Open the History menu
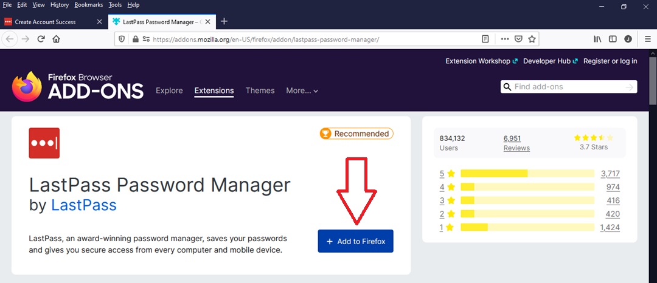Screen dimensions: 657x283 [59, 5]
